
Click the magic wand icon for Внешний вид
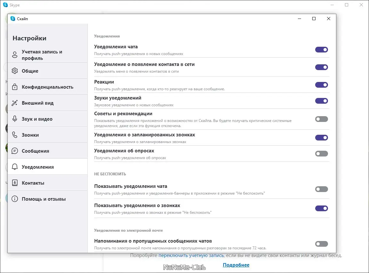[14, 103]
